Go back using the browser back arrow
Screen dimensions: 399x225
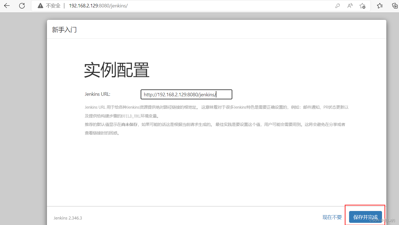click(7, 6)
